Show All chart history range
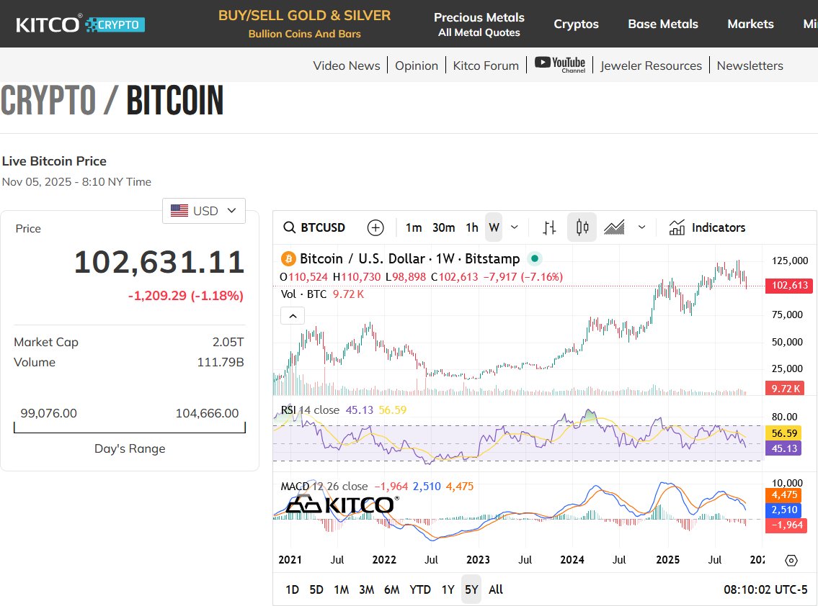The height and width of the screenshot is (606, 818). point(496,589)
